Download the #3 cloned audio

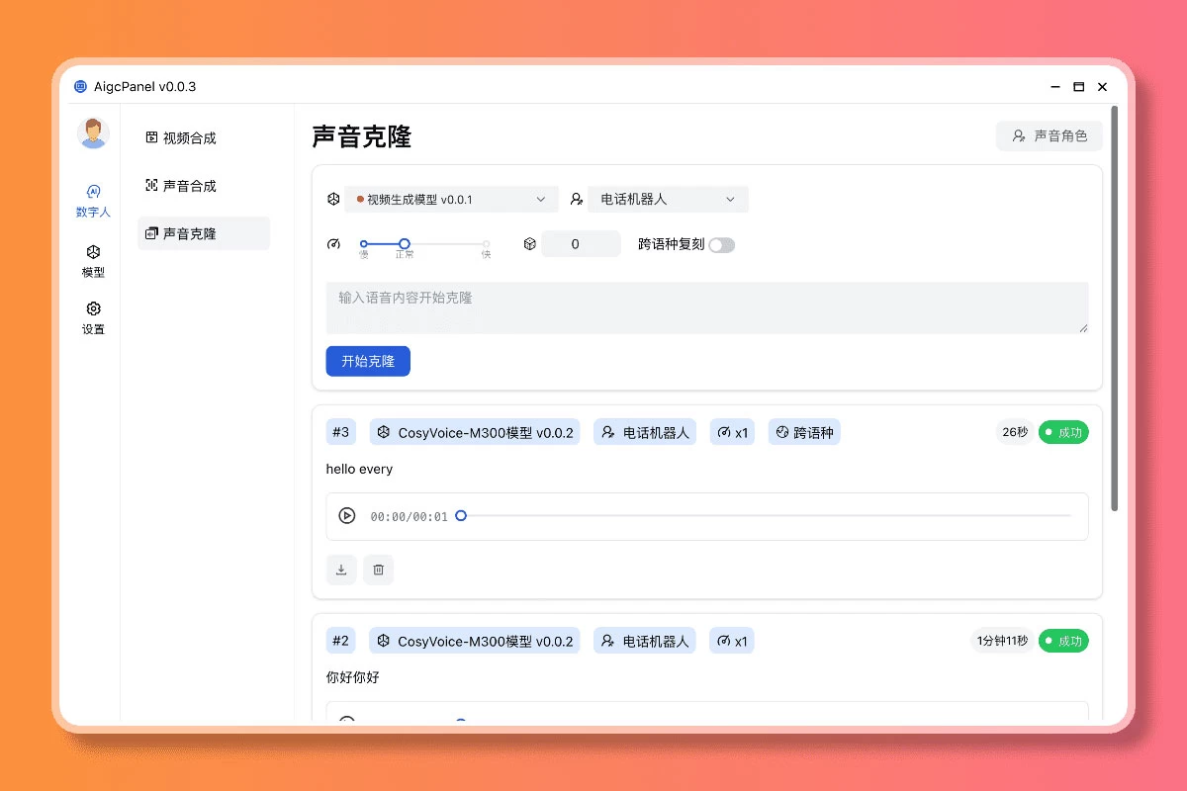point(341,570)
